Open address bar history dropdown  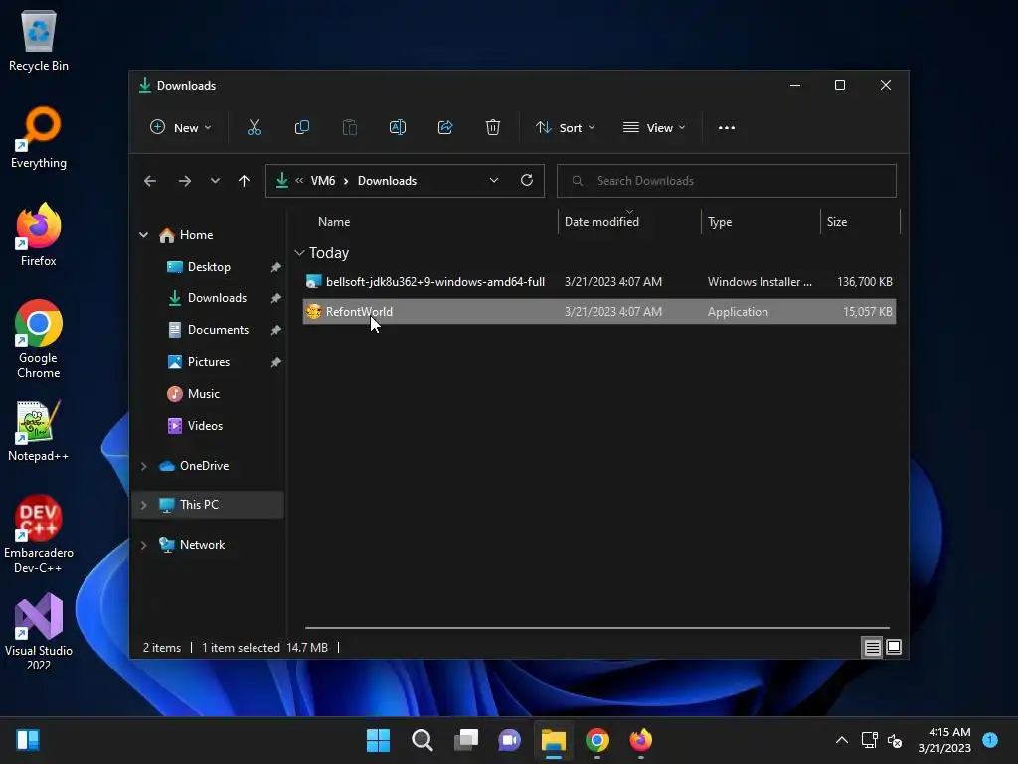pos(494,181)
